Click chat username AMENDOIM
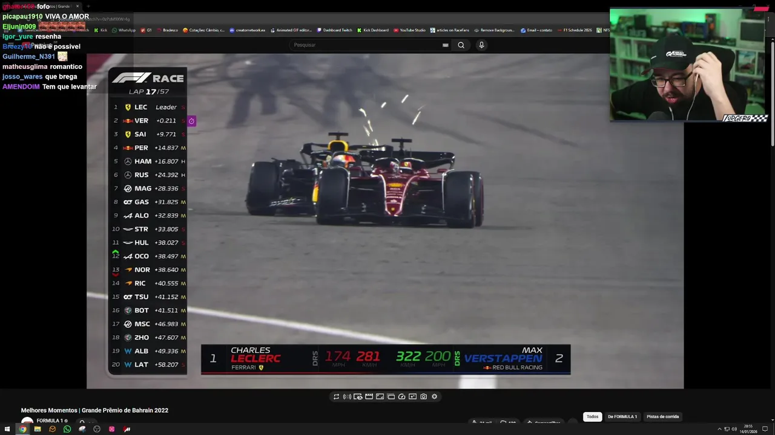 (x=21, y=87)
